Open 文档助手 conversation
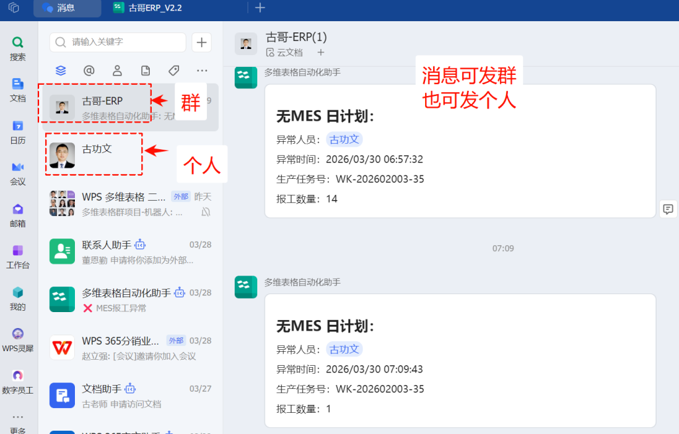Image resolution: width=679 pixels, height=434 pixels. (x=130, y=396)
